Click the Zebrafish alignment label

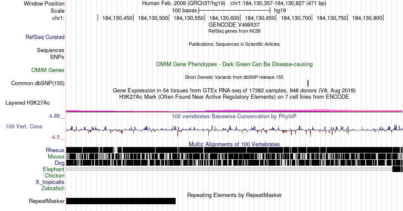point(53,188)
